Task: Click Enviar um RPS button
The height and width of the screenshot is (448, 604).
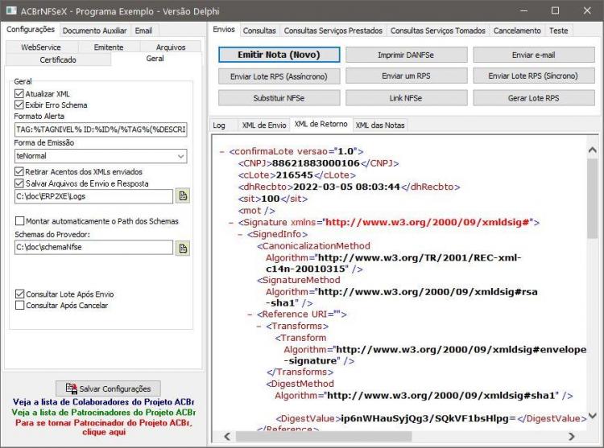Action: (x=406, y=76)
